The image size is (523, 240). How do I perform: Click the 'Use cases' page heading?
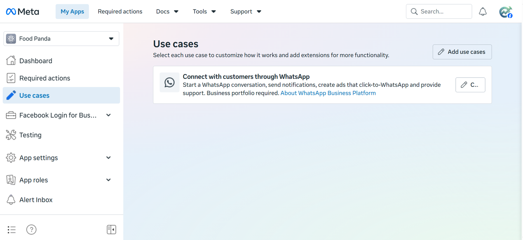click(176, 44)
